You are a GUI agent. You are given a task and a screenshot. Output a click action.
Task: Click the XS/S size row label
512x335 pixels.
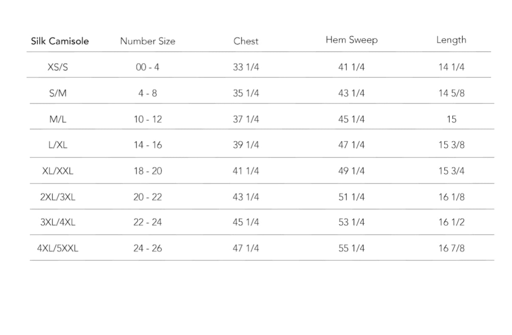coord(58,67)
